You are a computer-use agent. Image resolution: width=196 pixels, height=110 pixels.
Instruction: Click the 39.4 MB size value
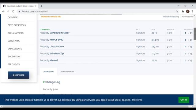pos(155,40)
